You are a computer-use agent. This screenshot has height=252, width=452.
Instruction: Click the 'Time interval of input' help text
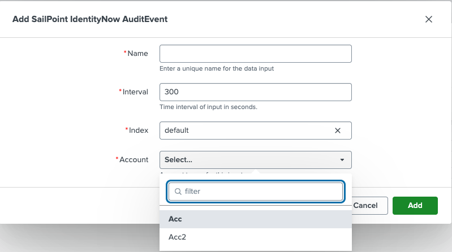pyautogui.click(x=208, y=107)
